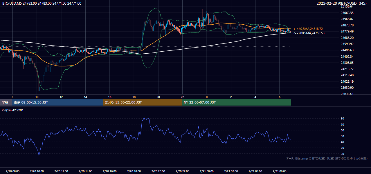
Task: Select the NY 22:00-07:00 JST session bar
Action: coord(237,102)
